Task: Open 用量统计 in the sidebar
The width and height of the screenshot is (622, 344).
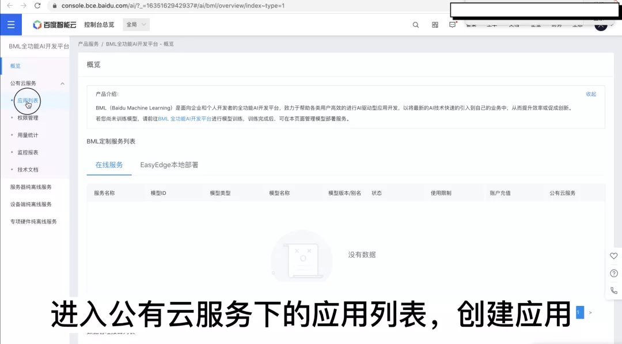Action: click(28, 135)
